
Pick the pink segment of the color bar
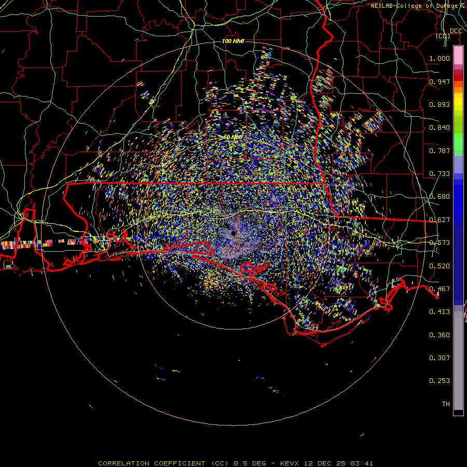coord(458,55)
